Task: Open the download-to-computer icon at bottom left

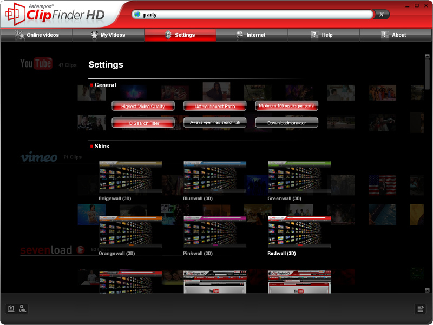Action: [11, 309]
